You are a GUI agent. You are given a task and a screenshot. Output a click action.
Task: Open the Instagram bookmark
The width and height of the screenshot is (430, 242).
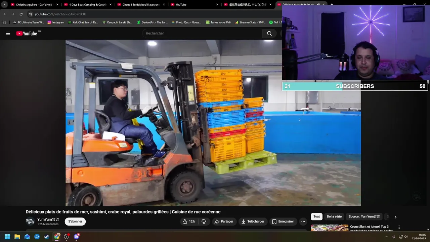56,23
